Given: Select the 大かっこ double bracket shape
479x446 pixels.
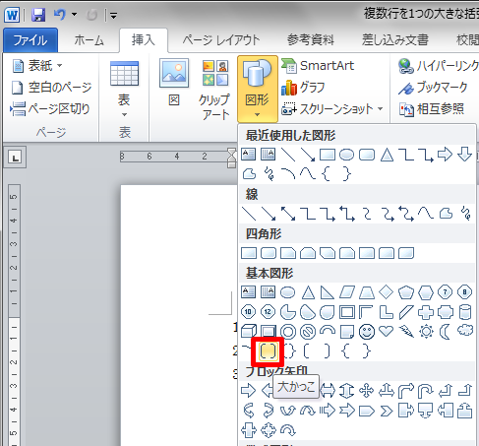Looking at the screenshot, I should tap(268, 351).
